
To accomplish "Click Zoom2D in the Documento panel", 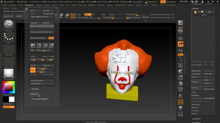I will (x=39, y=45).
